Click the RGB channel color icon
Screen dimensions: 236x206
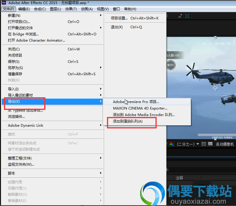tap(171, 144)
